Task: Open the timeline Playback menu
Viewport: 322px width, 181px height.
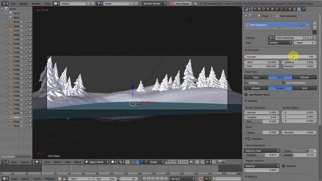Action: pyautogui.click(x=50, y=179)
